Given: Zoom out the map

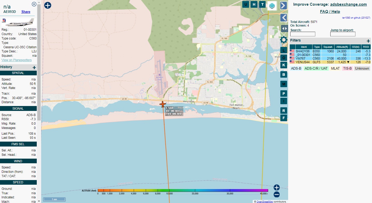Looking at the screenshot, I should [276, 194].
